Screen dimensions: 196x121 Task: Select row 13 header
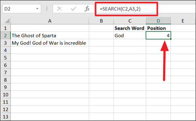click(6, 117)
